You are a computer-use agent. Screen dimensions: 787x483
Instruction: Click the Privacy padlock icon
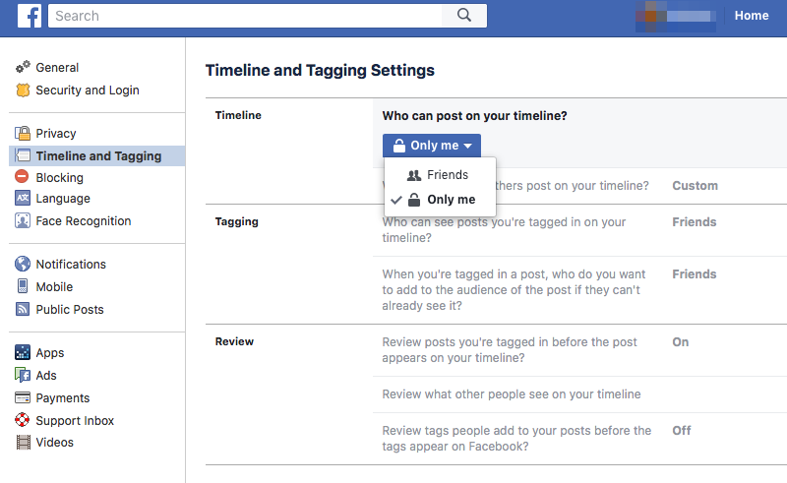[x=23, y=133]
